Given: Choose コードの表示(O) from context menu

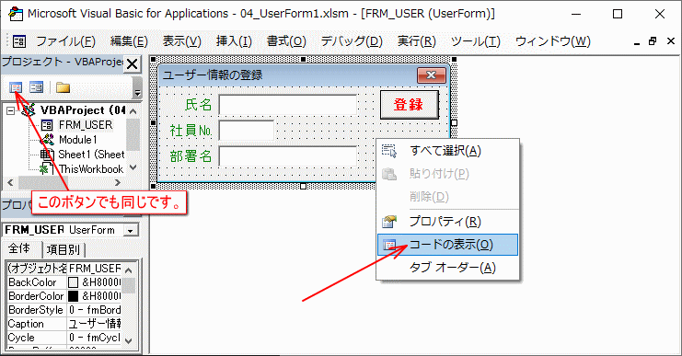Looking at the screenshot, I should coord(448,245).
